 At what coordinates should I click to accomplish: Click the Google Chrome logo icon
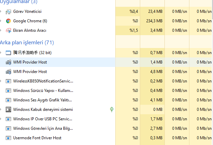point(8,21)
